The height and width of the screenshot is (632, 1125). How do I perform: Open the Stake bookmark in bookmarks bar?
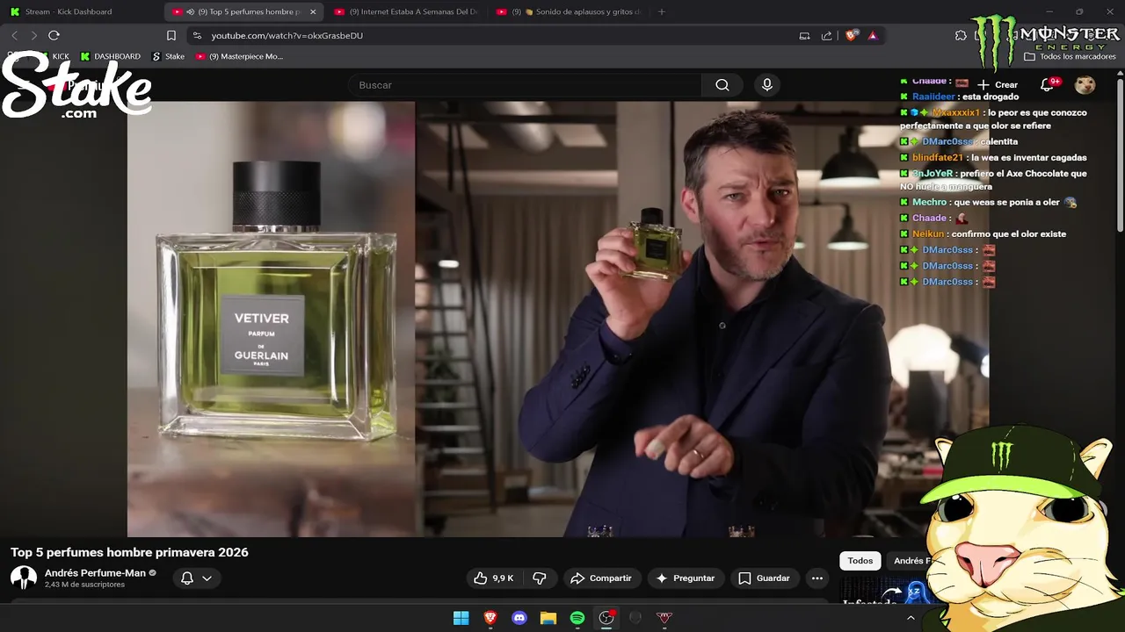(169, 56)
